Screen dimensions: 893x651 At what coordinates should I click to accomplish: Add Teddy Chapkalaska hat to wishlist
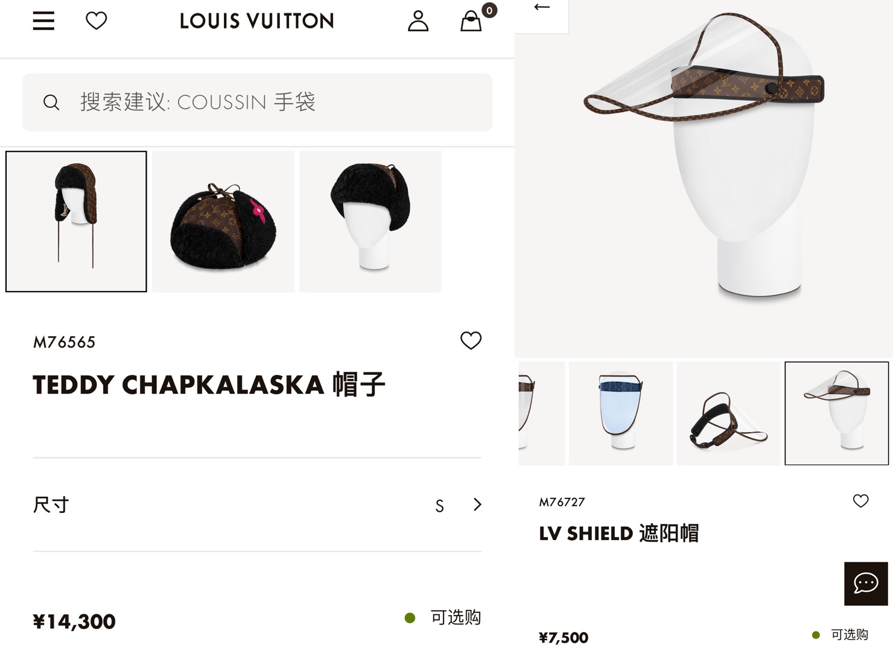471,341
